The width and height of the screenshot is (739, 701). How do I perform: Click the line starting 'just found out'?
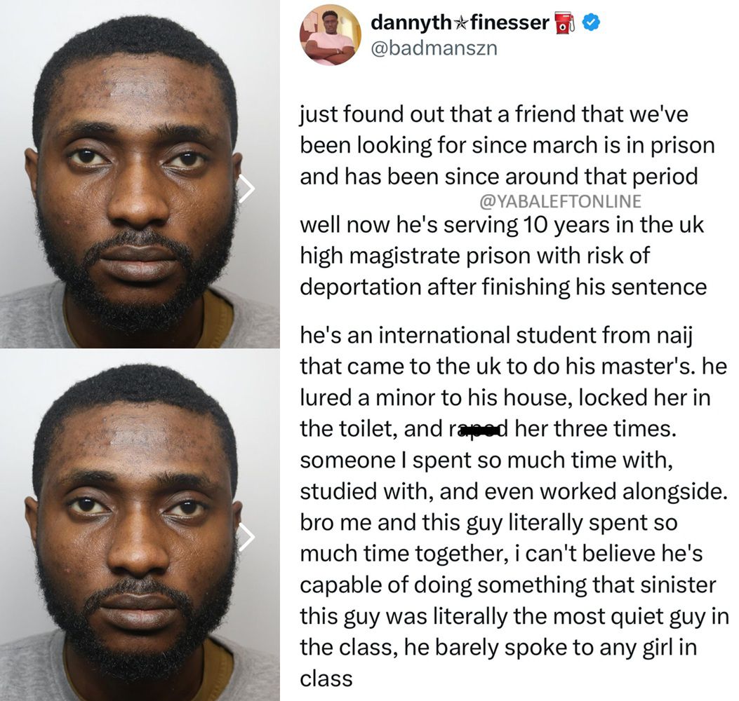(494, 114)
